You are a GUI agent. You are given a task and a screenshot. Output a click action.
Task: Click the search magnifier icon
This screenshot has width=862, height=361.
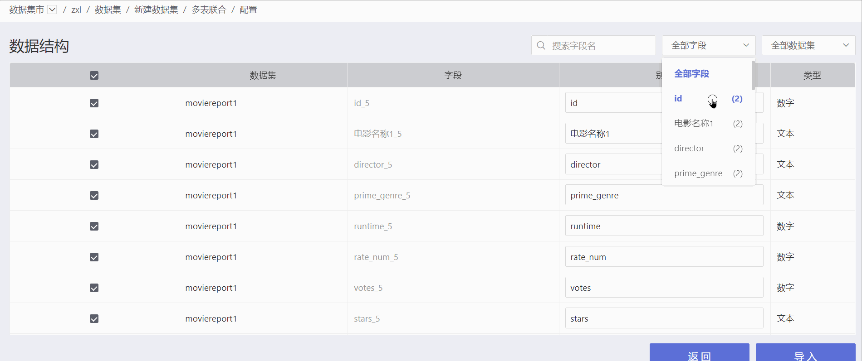[541, 45]
